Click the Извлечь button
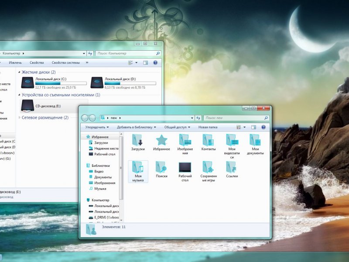 coord(15,62)
